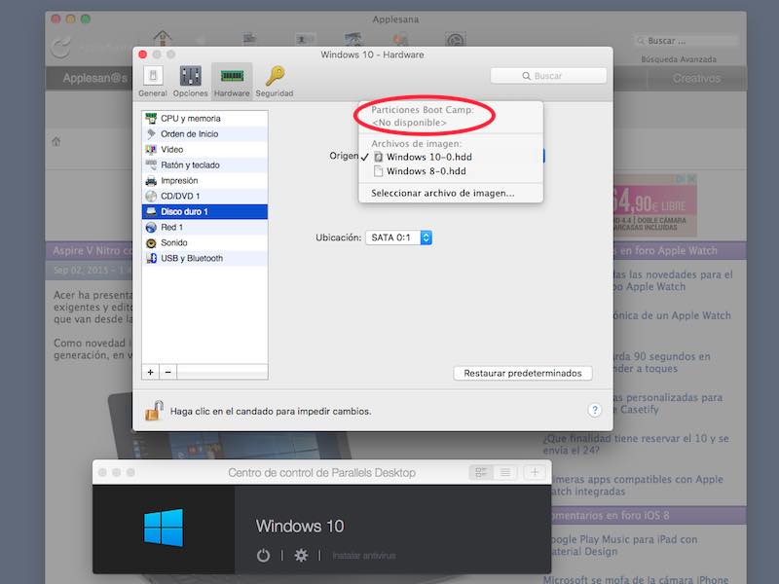Click the USB y Bluetooth icon
Screen dimensions: 779x584
coord(151,258)
